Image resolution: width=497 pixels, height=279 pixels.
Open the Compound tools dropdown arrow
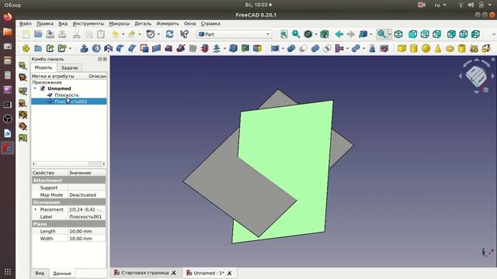pos(283,48)
